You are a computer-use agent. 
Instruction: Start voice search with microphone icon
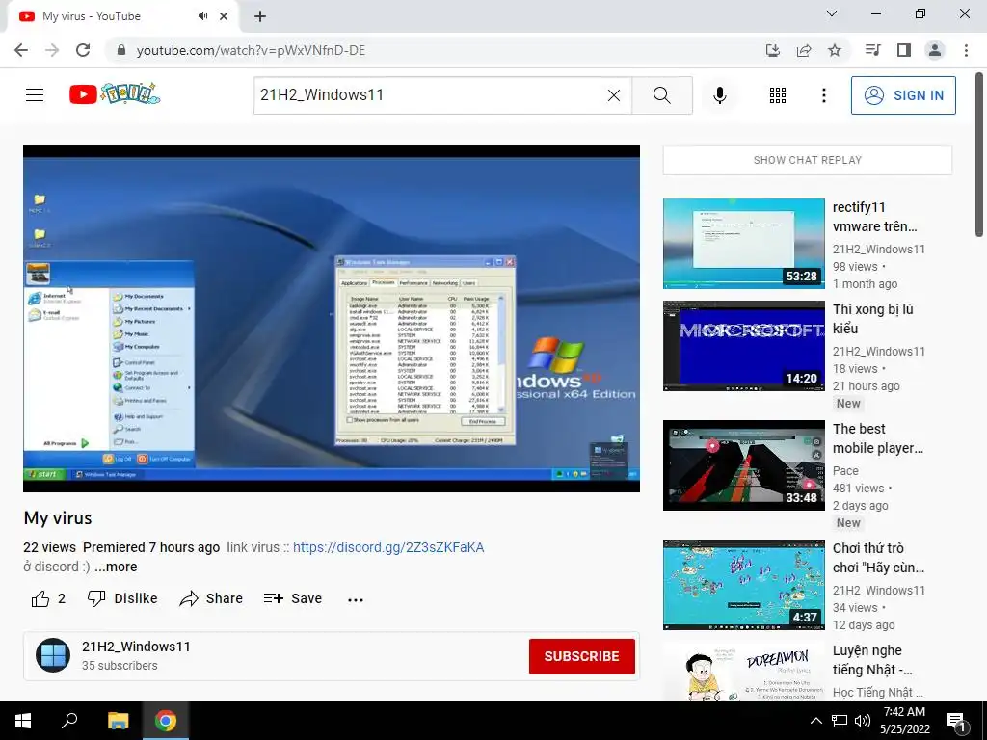pyautogui.click(x=719, y=95)
